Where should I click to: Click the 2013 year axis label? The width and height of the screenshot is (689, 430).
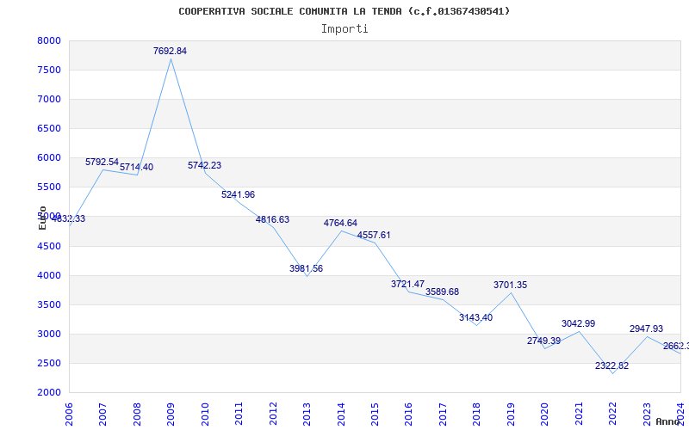(x=307, y=415)
